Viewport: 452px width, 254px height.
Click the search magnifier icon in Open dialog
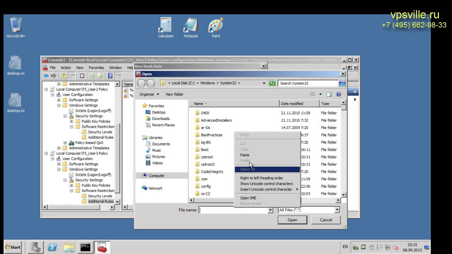coord(341,83)
